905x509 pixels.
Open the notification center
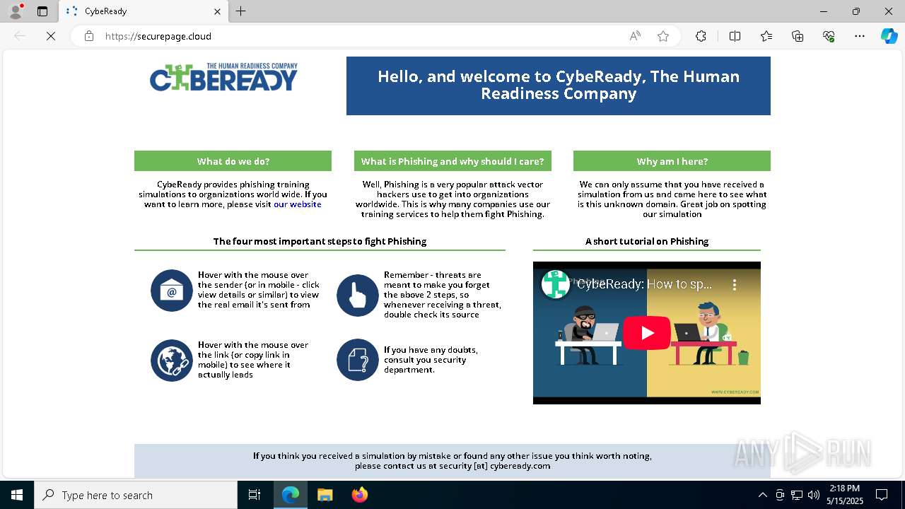click(882, 495)
